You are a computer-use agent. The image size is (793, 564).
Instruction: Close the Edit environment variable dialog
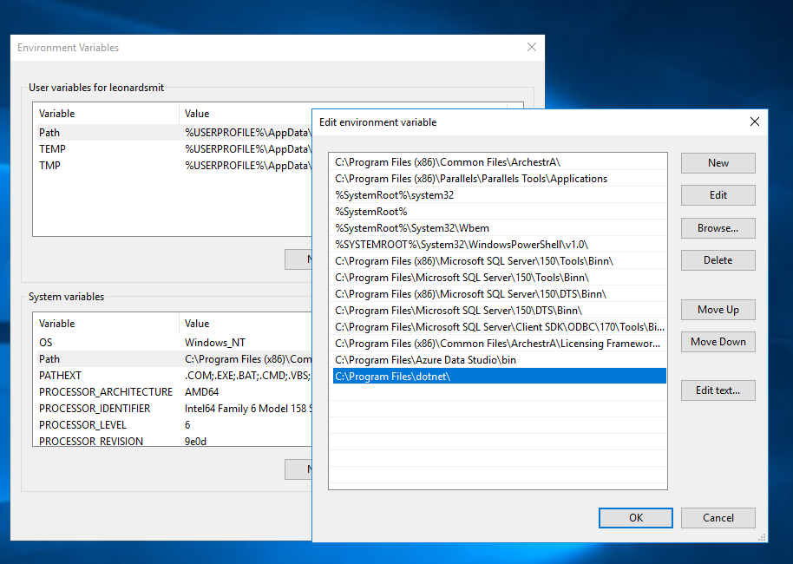tap(754, 122)
